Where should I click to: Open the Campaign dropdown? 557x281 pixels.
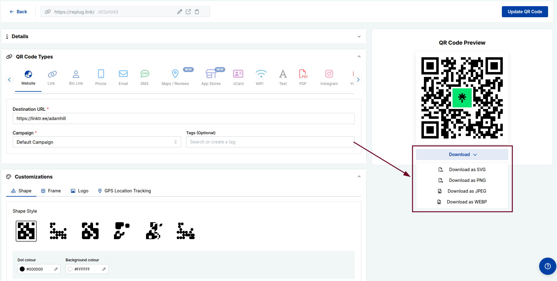pos(97,142)
